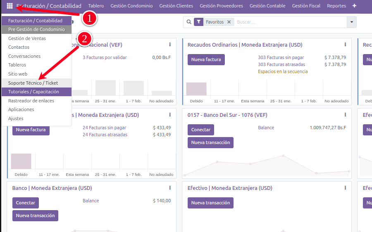Open Efectivo Moneda Extranjera card kebab menu

coord(345,188)
